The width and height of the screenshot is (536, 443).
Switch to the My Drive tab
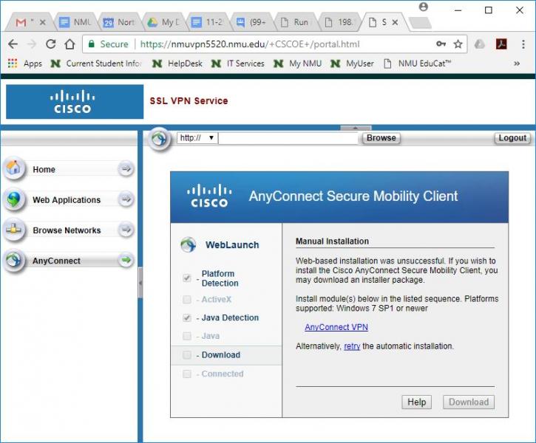[x=163, y=23]
